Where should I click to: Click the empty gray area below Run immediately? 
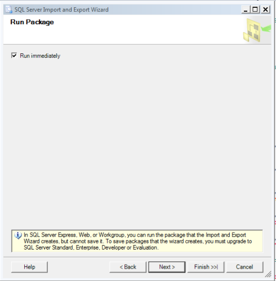click(137, 142)
